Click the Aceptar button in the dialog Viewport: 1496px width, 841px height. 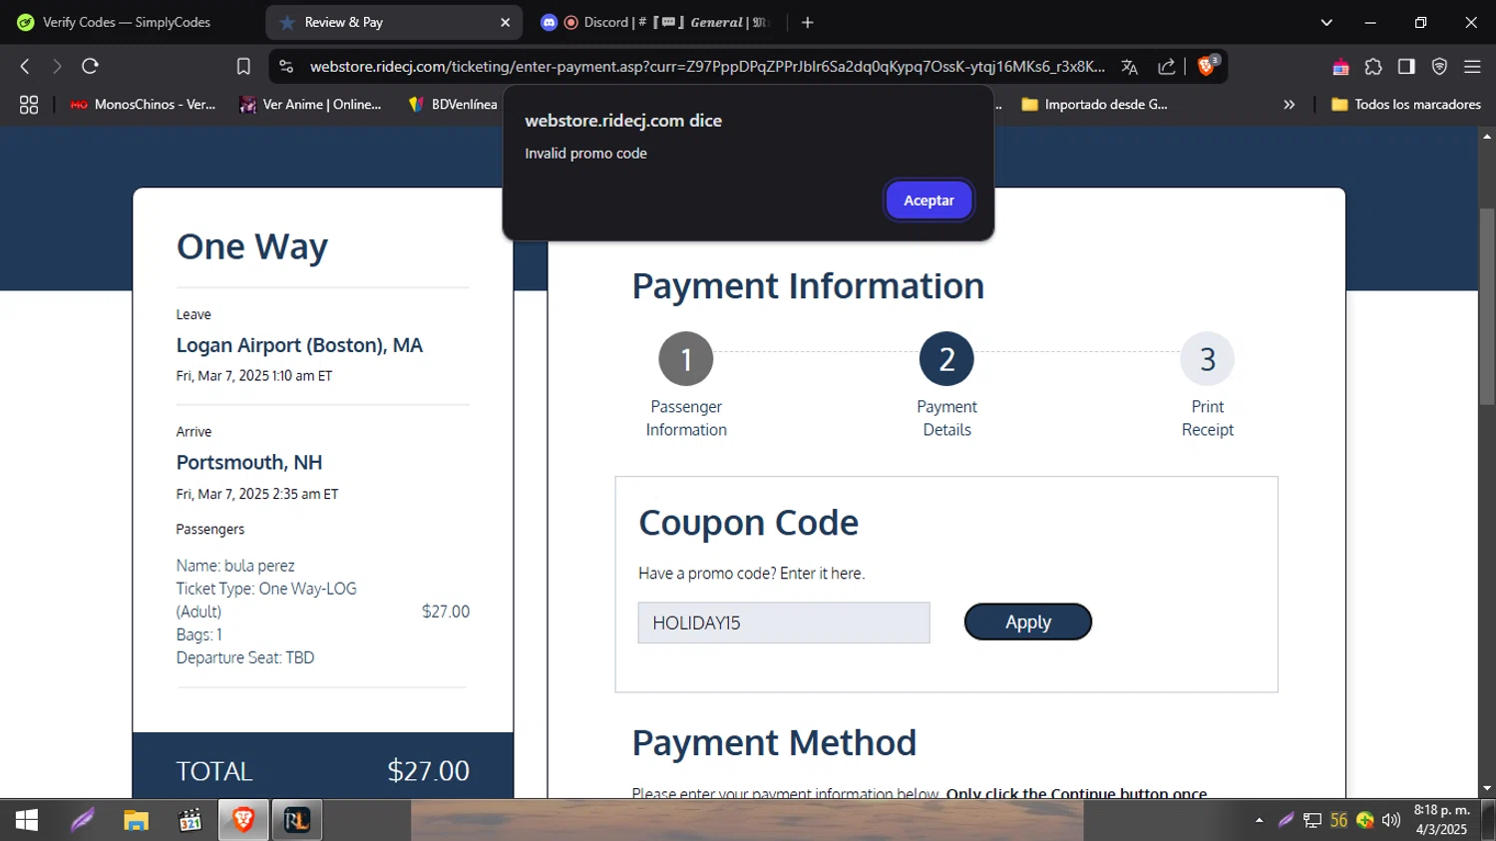coord(929,201)
